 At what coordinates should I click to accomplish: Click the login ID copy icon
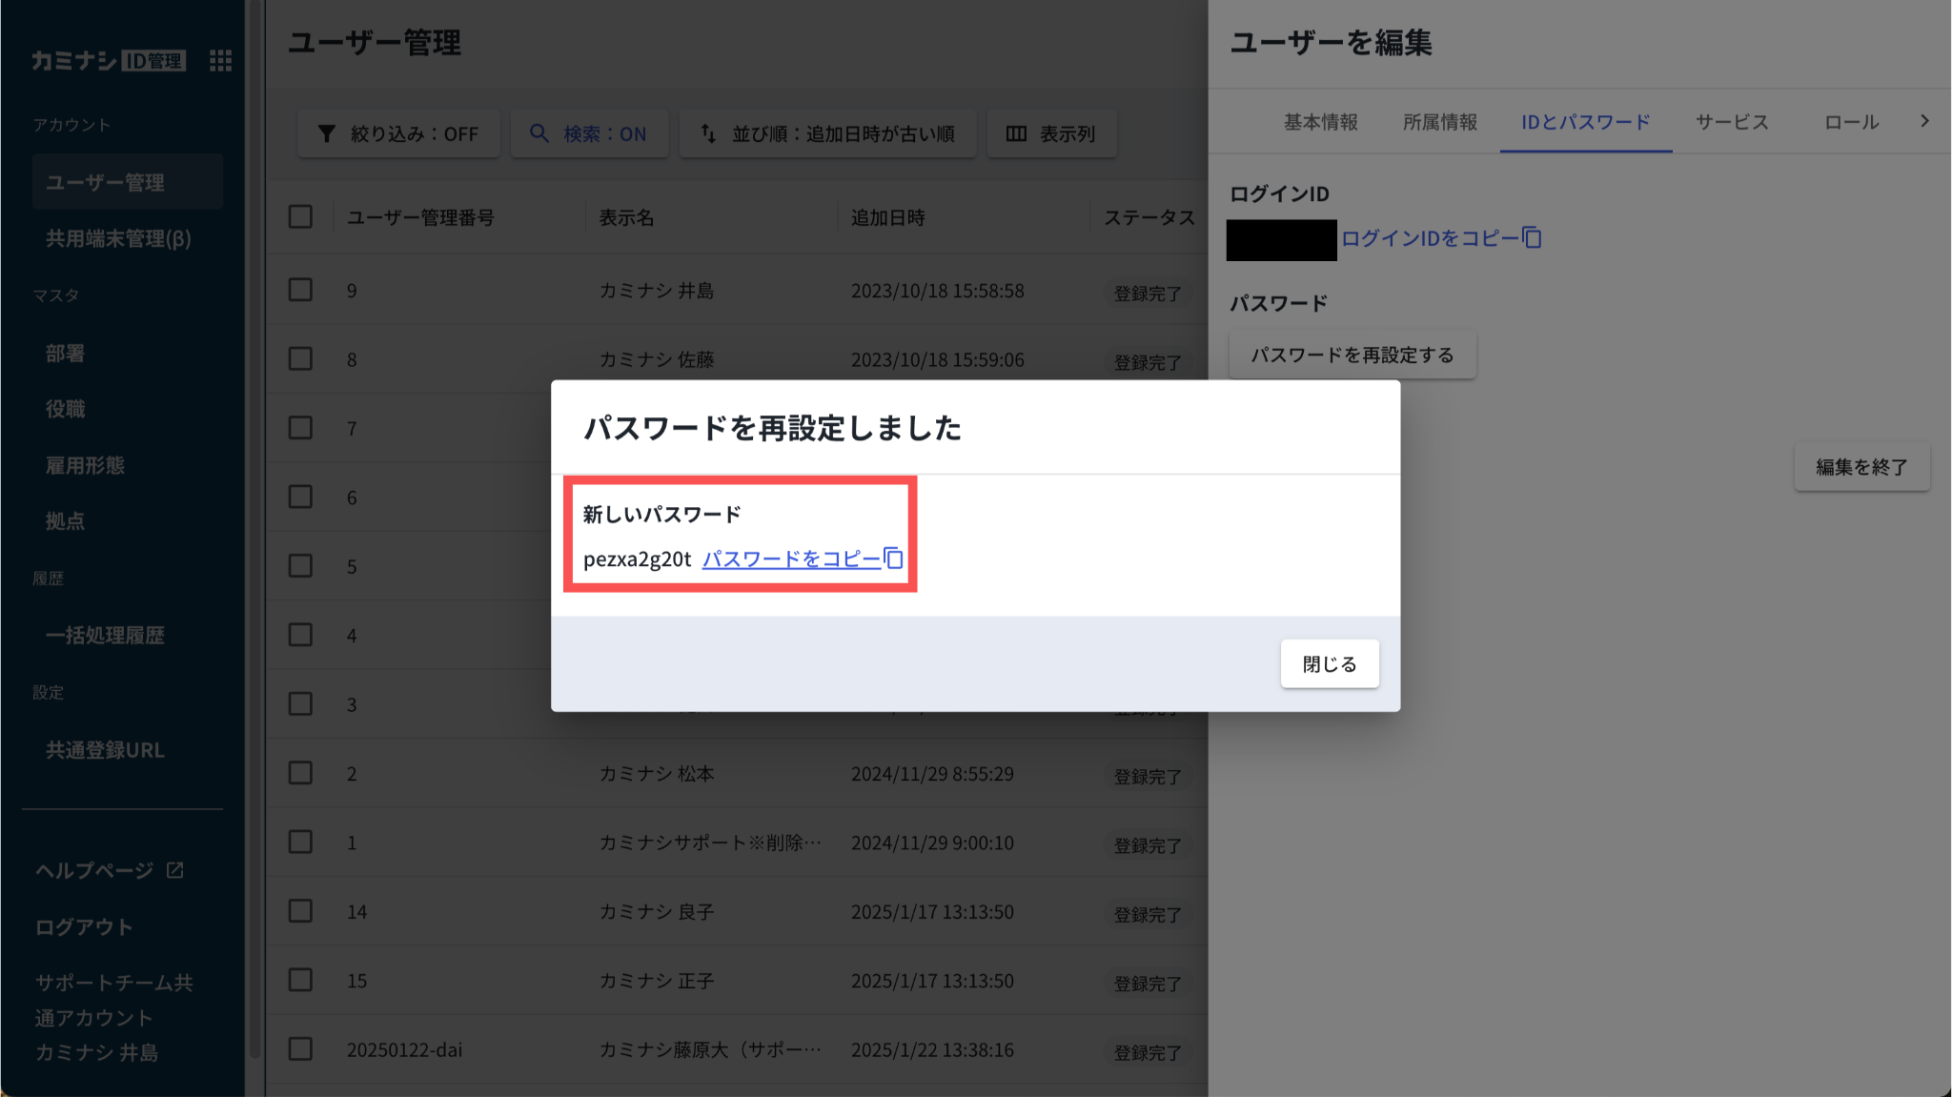point(1532,237)
